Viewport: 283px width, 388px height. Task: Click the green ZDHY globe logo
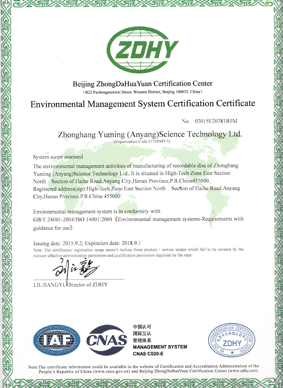pos(142,50)
